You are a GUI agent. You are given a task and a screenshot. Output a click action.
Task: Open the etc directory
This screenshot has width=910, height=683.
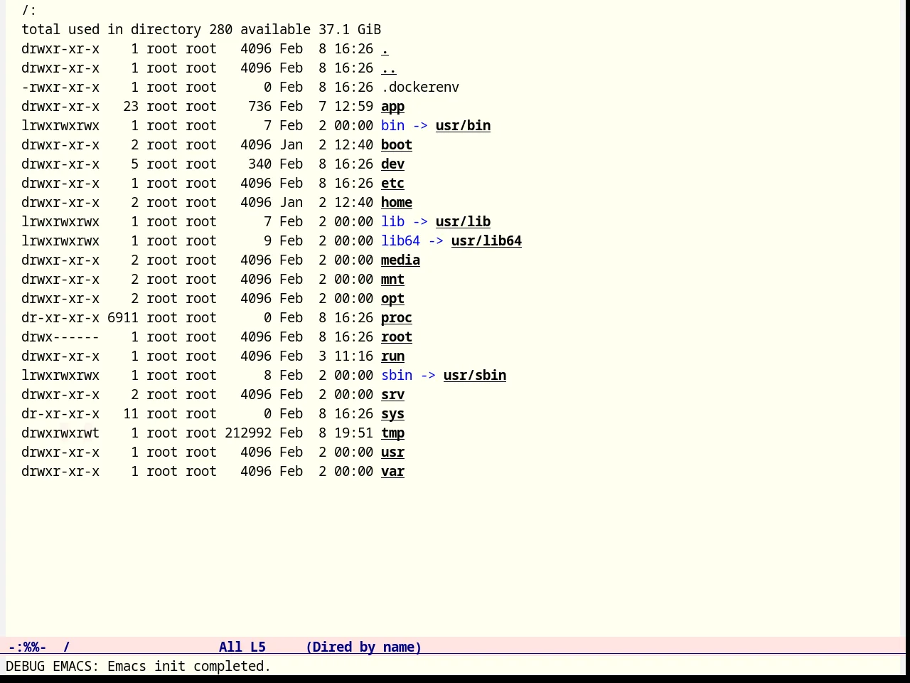pyautogui.click(x=392, y=184)
